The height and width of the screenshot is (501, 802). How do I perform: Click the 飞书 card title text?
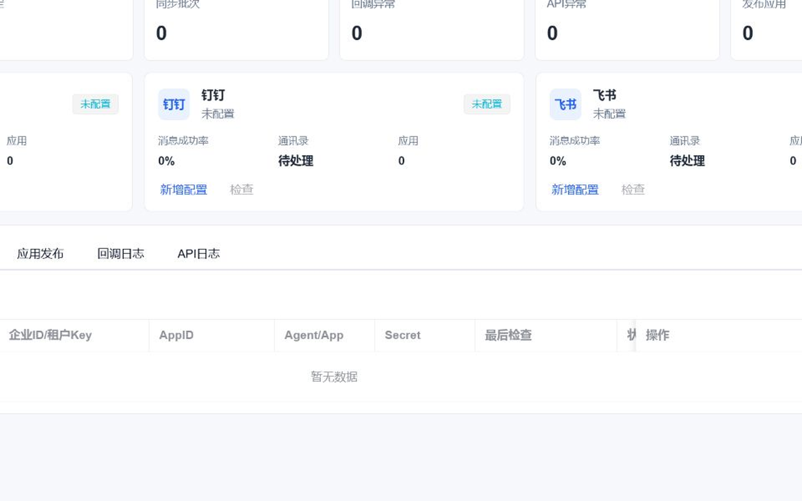click(x=605, y=95)
